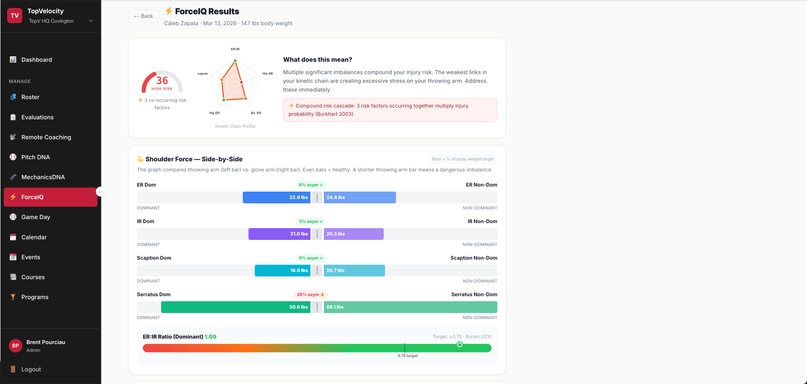Click the Pitch DNA baseball icon
The height and width of the screenshot is (384, 807).
pos(13,157)
